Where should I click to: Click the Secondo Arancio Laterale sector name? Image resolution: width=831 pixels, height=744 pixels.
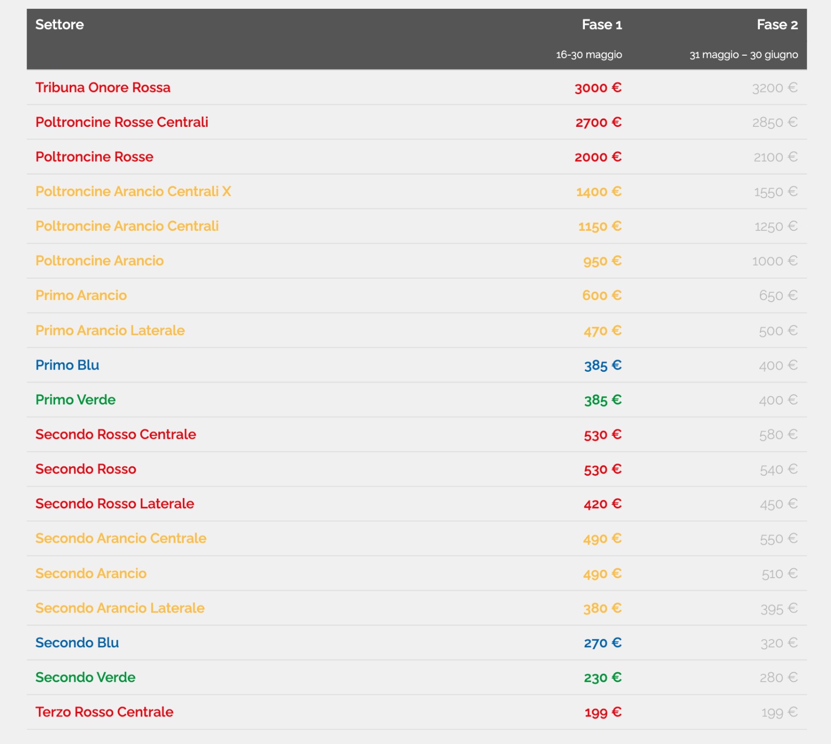(120, 608)
